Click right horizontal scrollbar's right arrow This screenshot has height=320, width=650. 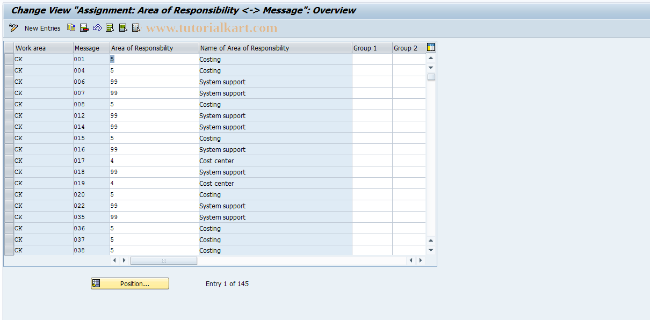pos(421,260)
